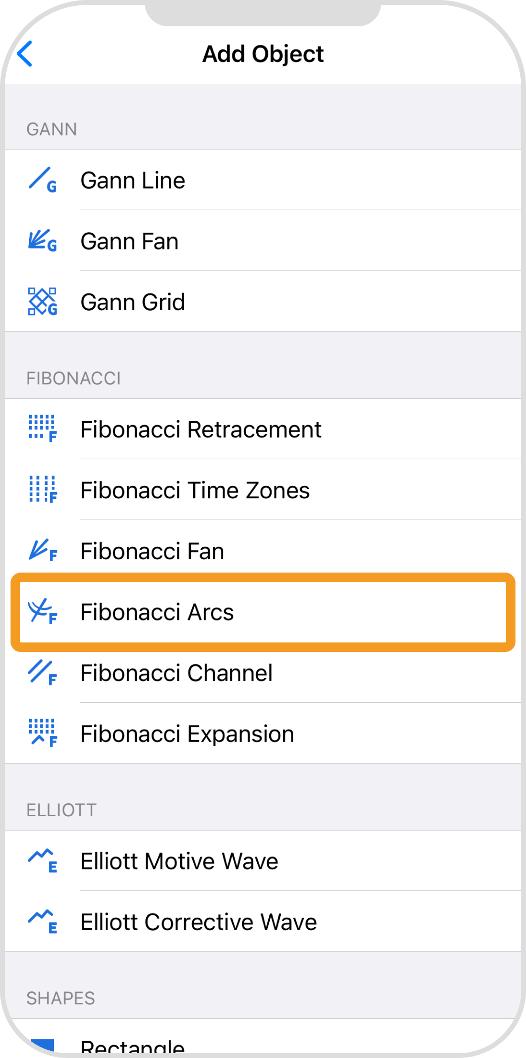Click the Fibonacci Channel icon
This screenshot has width=526, height=1058.
click(42, 673)
